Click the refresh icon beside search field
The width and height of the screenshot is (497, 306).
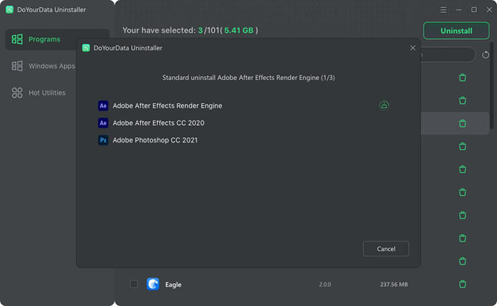pyautogui.click(x=486, y=55)
